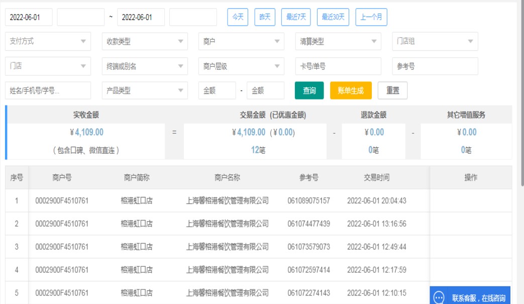This screenshot has height=304, width=524.
Task: Select the 上一个月 date shortcut
Action: pos(371,17)
